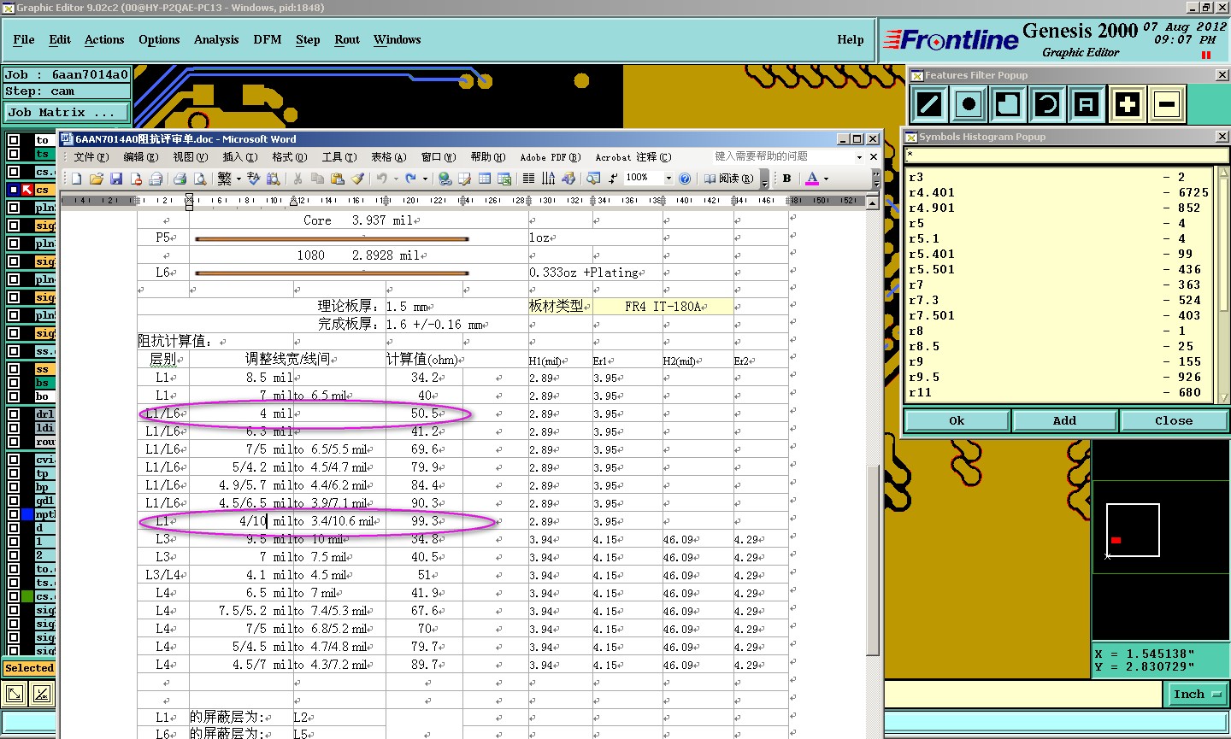Image resolution: width=1231 pixels, height=739 pixels.
Task: Click the Bold B icon in Word
Action: point(786,179)
